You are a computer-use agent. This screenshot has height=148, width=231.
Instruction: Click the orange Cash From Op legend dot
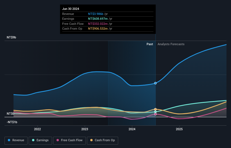[x=91, y=140]
